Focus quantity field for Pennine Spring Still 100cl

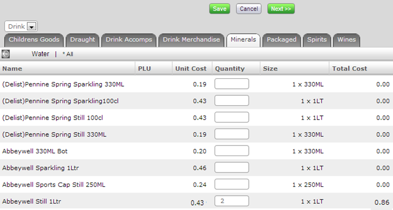click(x=231, y=117)
